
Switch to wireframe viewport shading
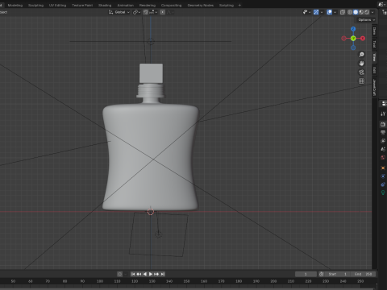point(350,12)
